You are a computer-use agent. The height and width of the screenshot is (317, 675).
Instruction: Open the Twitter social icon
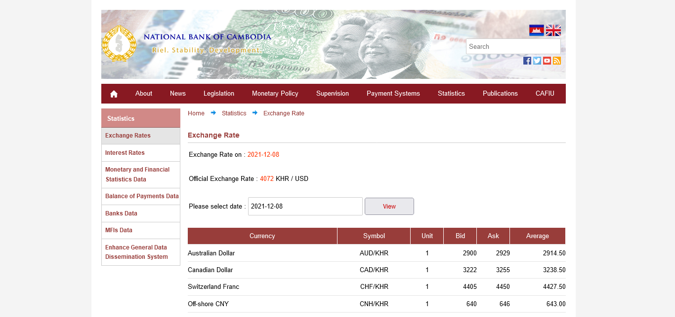[537, 61]
